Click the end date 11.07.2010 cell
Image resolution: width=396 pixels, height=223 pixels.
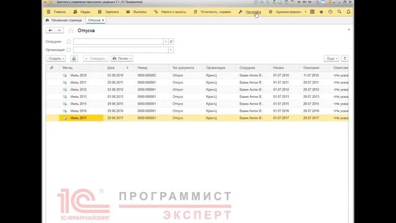point(311,76)
